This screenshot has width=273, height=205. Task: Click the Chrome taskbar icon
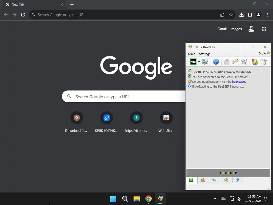tap(148, 199)
